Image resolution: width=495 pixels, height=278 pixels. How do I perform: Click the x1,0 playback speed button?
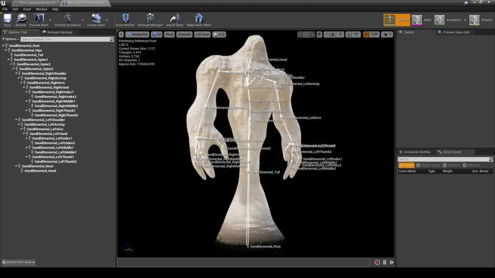coord(219,35)
